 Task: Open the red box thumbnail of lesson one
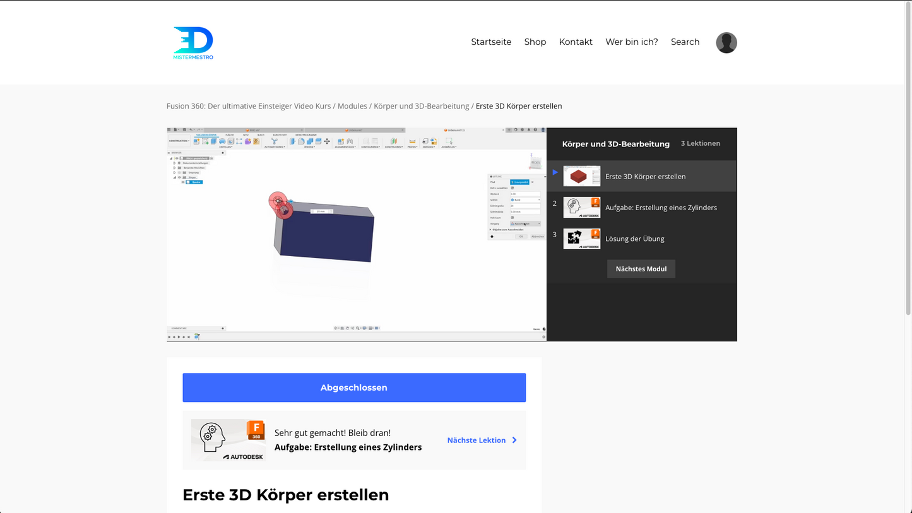click(582, 176)
